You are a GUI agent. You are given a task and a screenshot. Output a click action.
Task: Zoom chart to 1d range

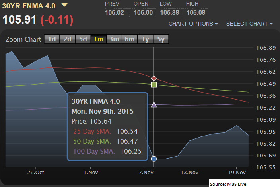52,39
